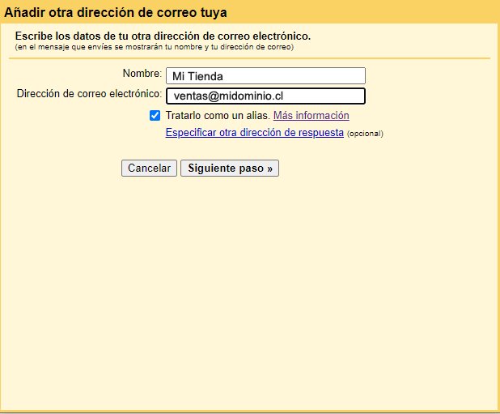Uncheck the 'Tratarlo como un alias' checkbox
Image resolution: width=500 pixels, height=414 pixels.
[155, 116]
